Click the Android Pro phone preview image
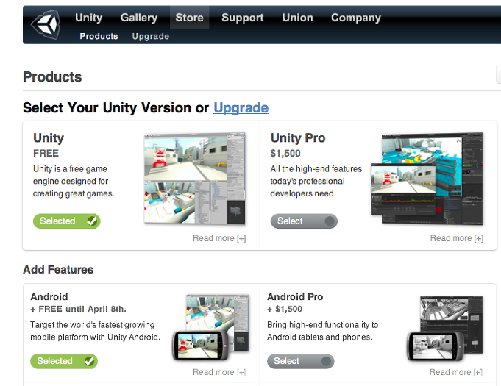Image resolution: width=501 pixels, height=386 pixels. click(x=444, y=329)
